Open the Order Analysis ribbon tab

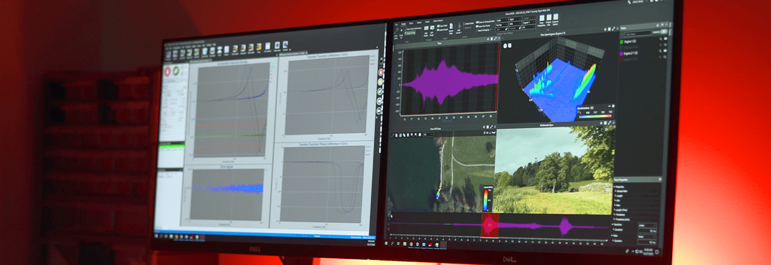(x=438, y=21)
